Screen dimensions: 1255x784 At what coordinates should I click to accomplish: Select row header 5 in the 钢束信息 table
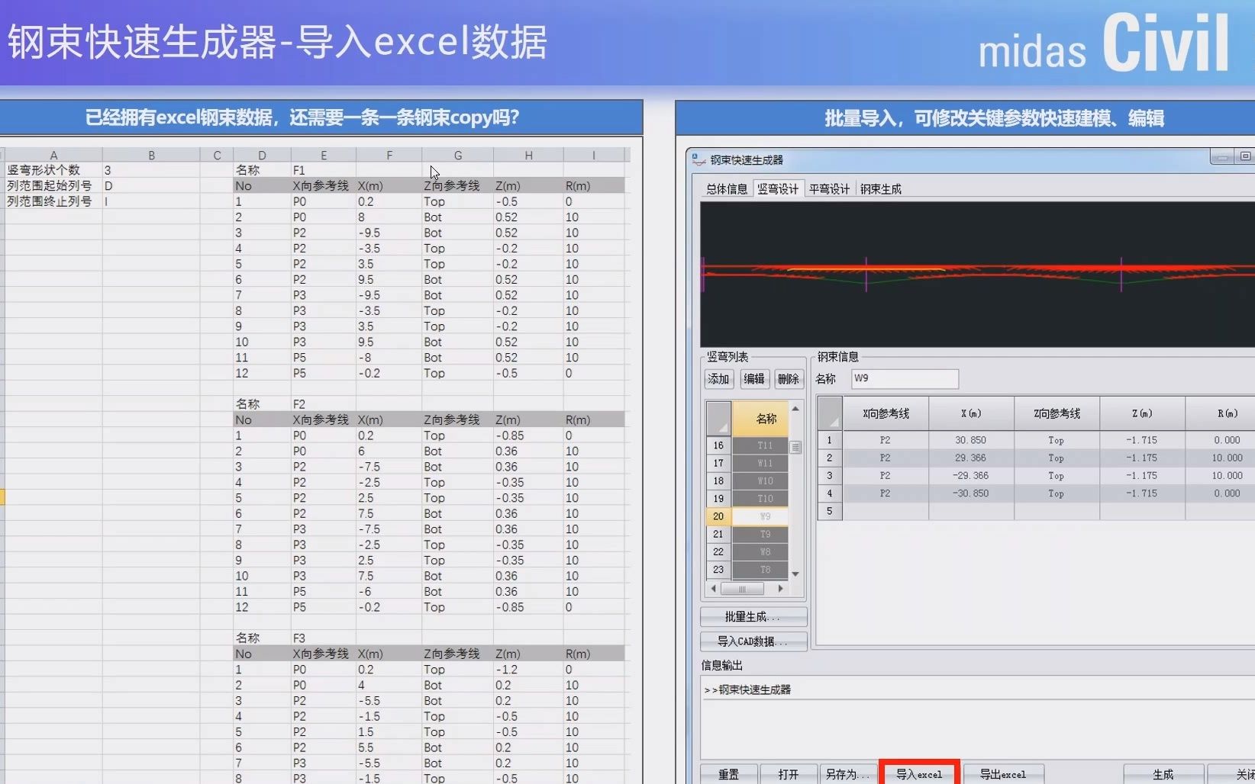(x=830, y=511)
